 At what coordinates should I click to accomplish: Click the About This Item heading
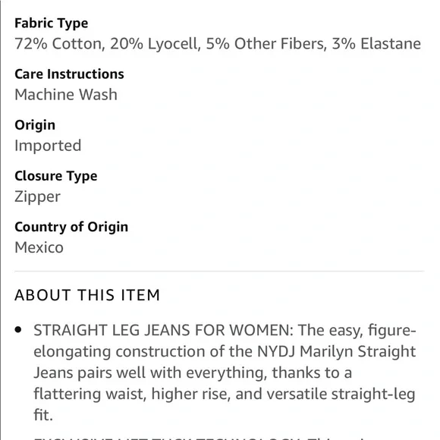click(87, 295)
